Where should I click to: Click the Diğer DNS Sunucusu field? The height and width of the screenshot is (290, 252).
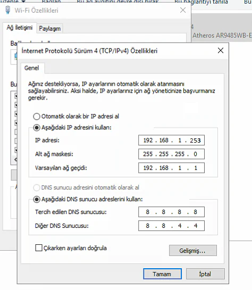[x=171, y=226]
